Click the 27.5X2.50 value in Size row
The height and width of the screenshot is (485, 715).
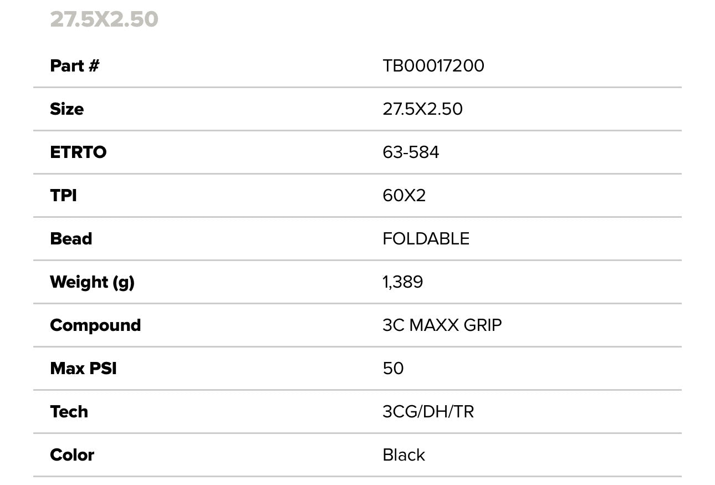422,109
